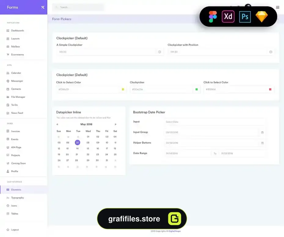Open News Feed in the sidebar
Viewport: 284px width, 237px height.
click(x=24, y=113)
